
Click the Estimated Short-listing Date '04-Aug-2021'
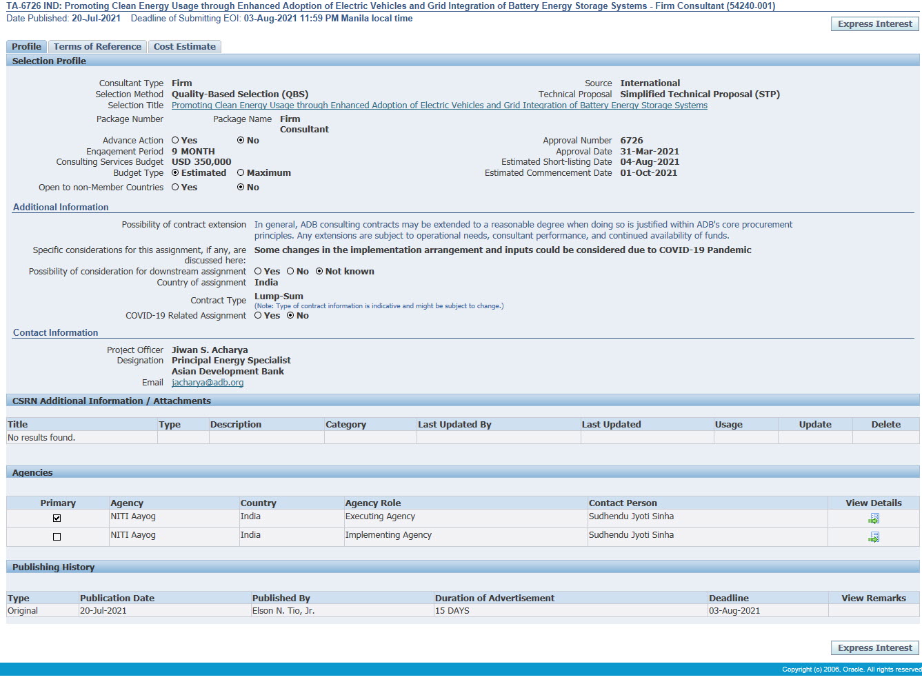[x=650, y=161]
